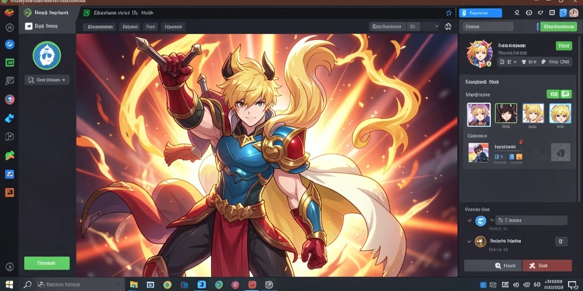Open the layered stack icon at sidebar top
583x291 pixels.
[9, 13]
